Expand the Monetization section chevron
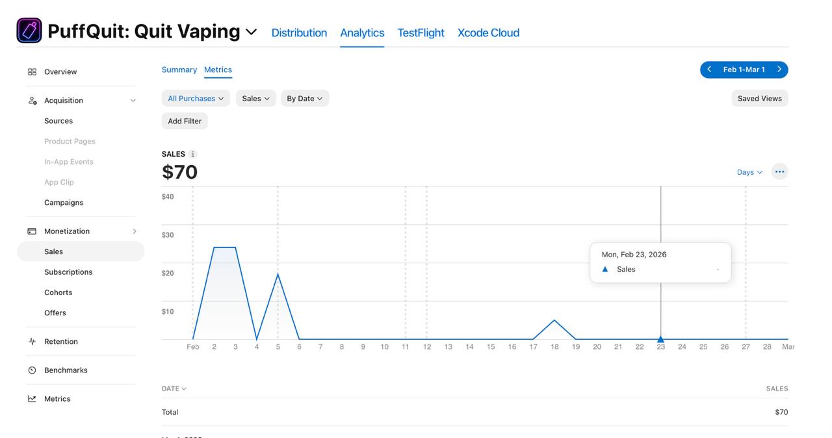 [135, 231]
